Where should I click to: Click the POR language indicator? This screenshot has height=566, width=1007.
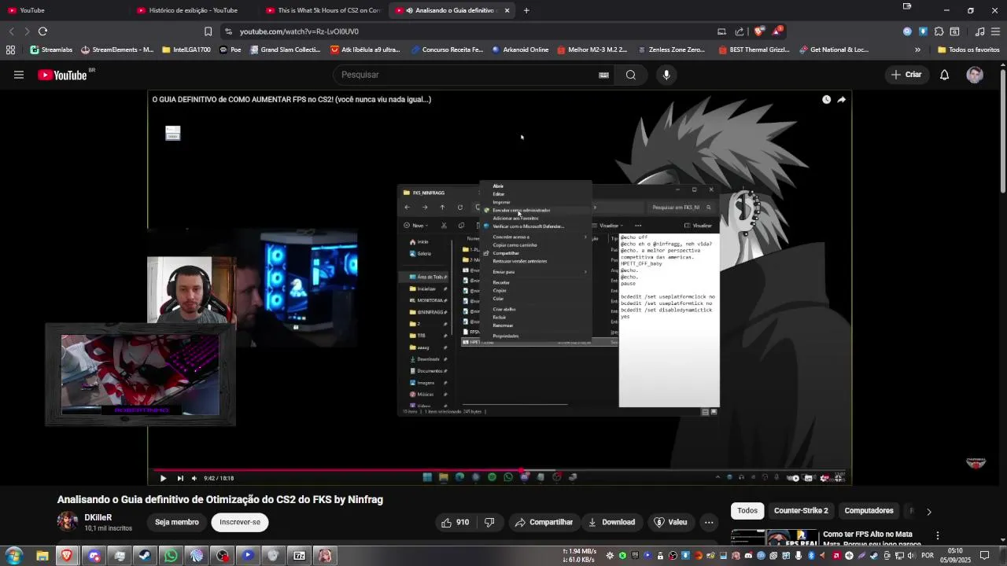(x=928, y=556)
